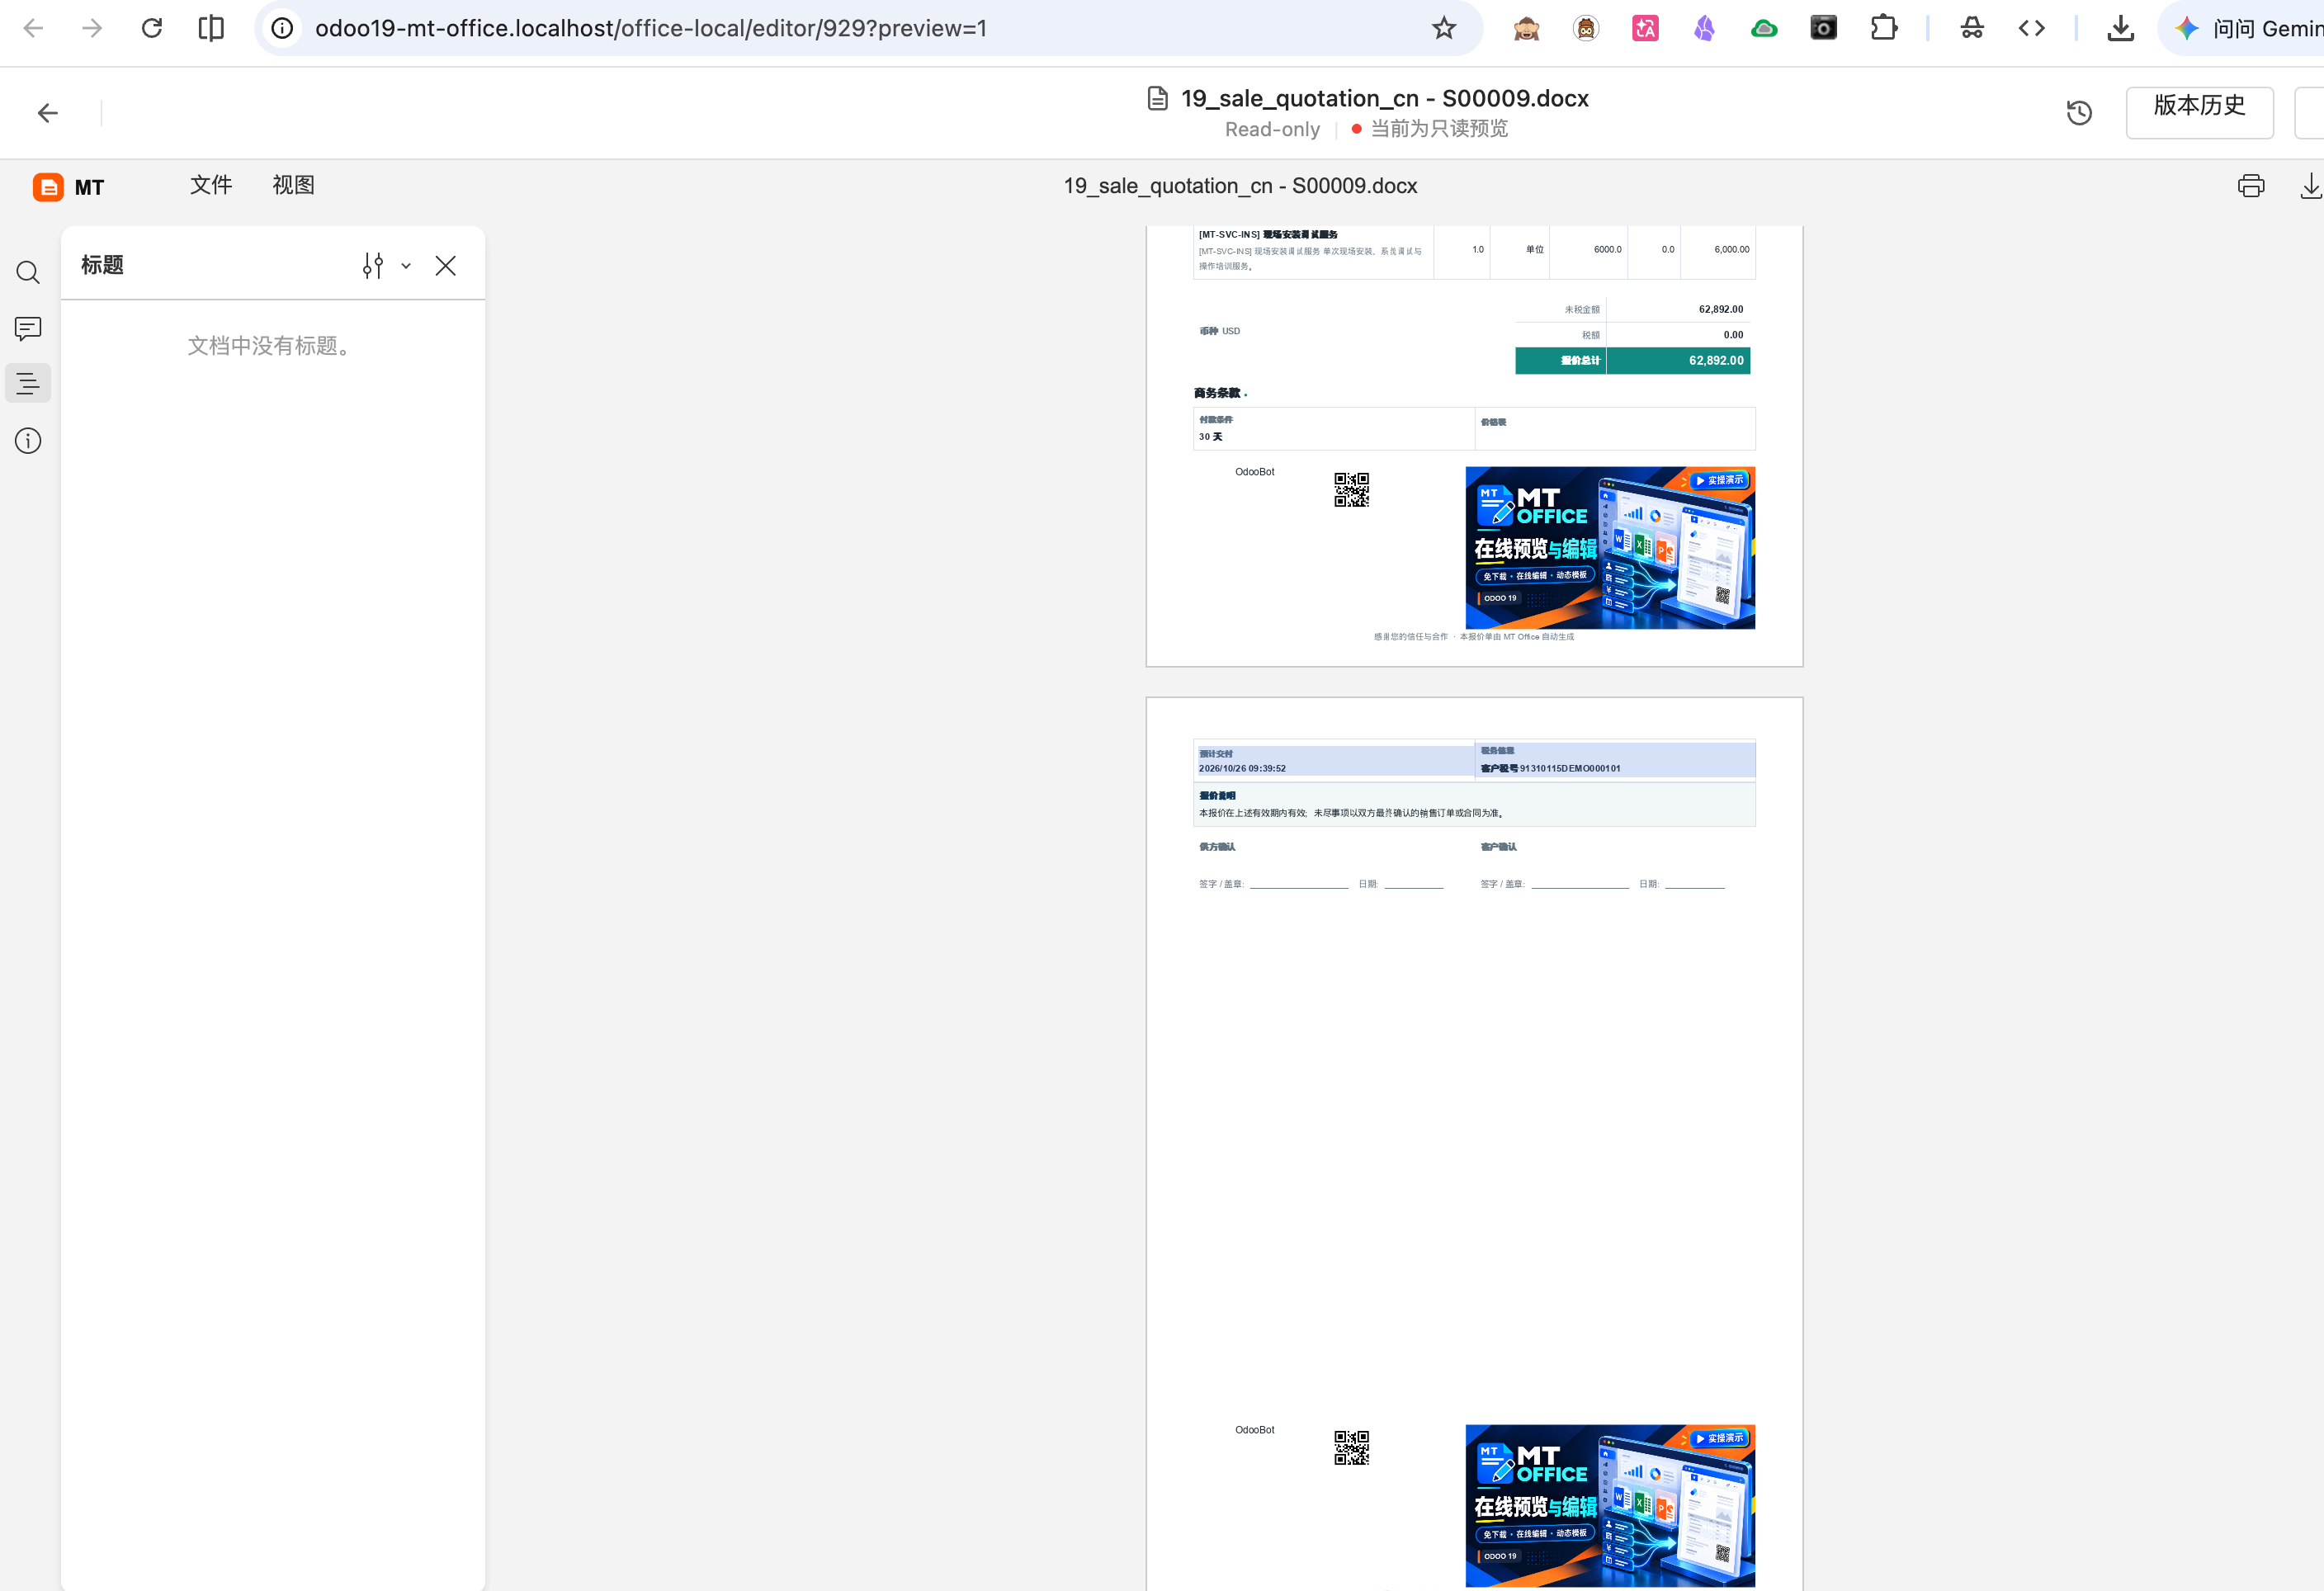Viewport: 2324px width, 1591px height.
Task: Open the comments panel icon
Action: tap(28, 328)
